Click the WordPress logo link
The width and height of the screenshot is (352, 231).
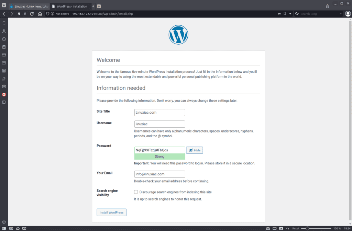pyautogui.click(x=178, y=35)
